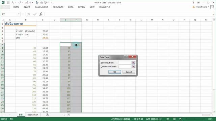Open the INSERT ribbon tab
Screen dimensions: 216x121
27,7
